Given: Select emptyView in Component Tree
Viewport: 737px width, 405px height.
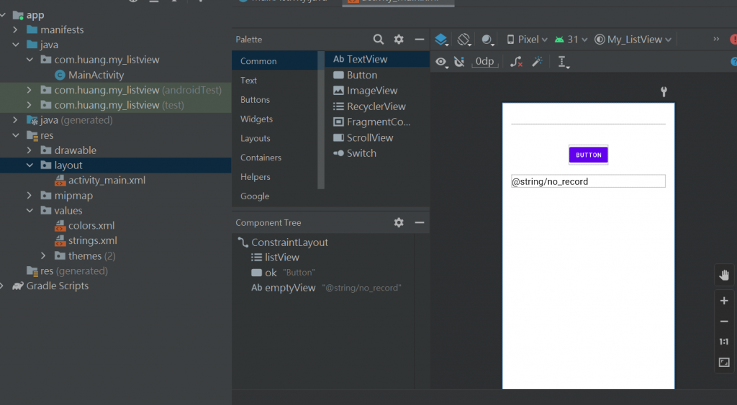Looking at the screenshot, I should 326,288.
